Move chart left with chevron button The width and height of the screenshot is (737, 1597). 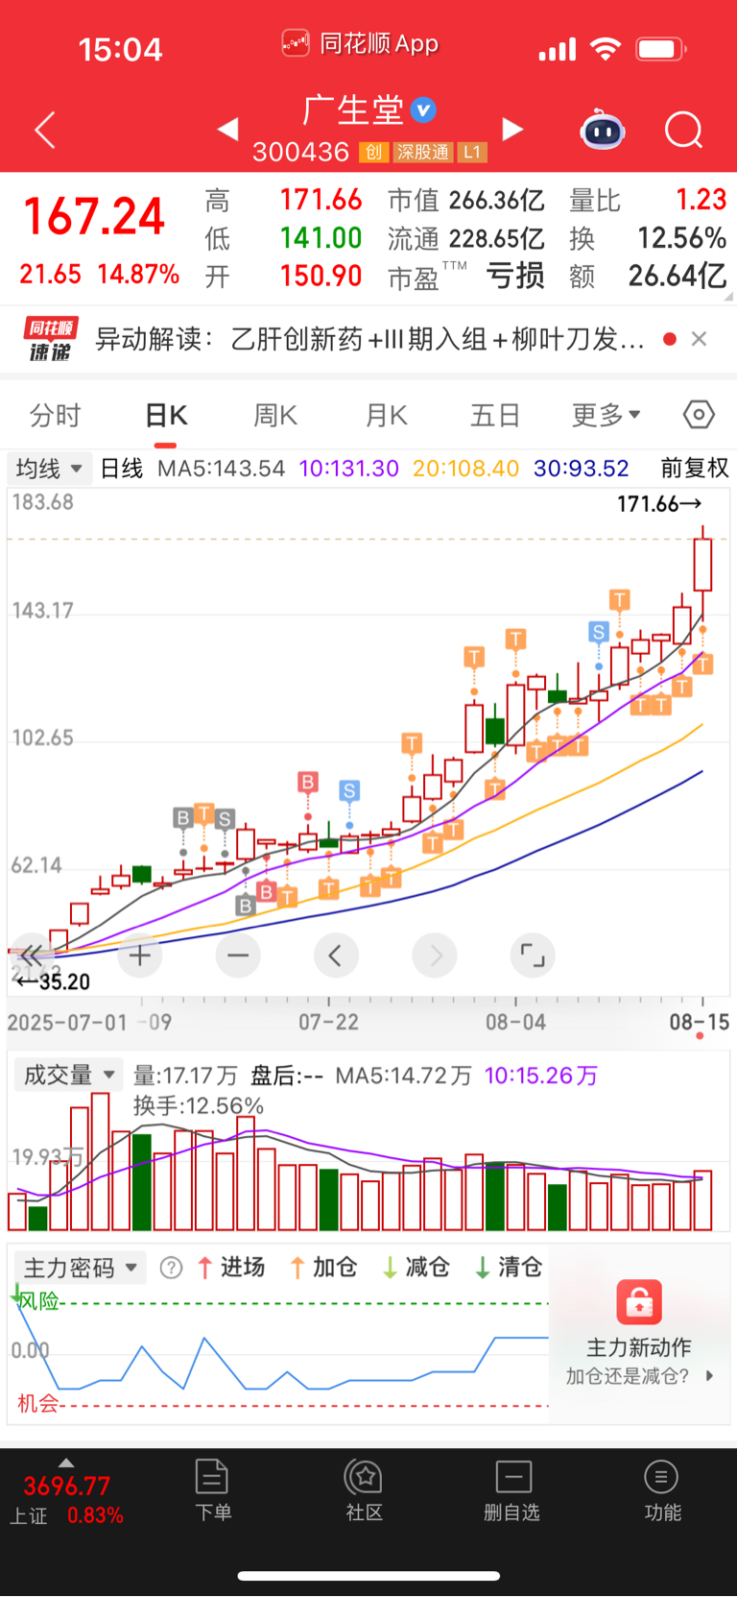click(x=336, y=956)
